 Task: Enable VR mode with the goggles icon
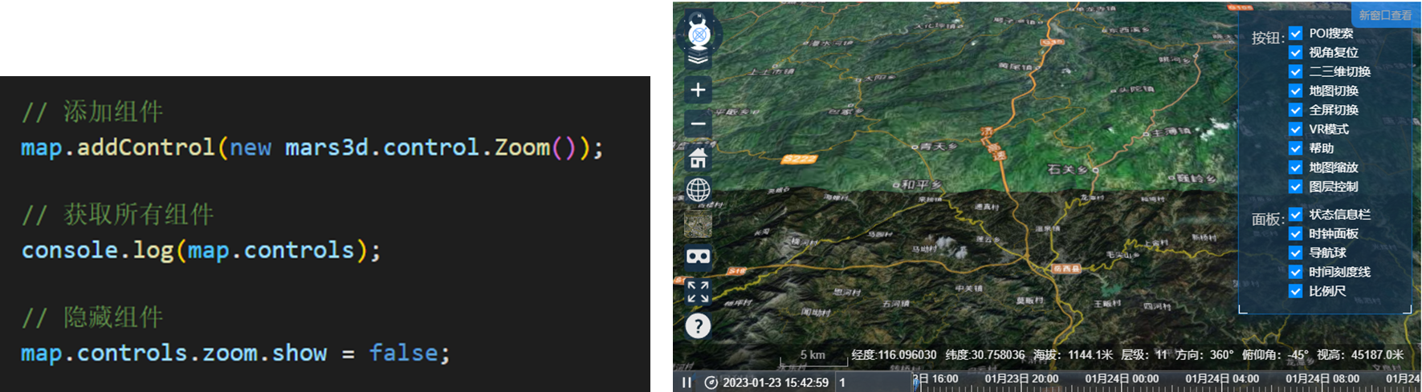(698, 257)
